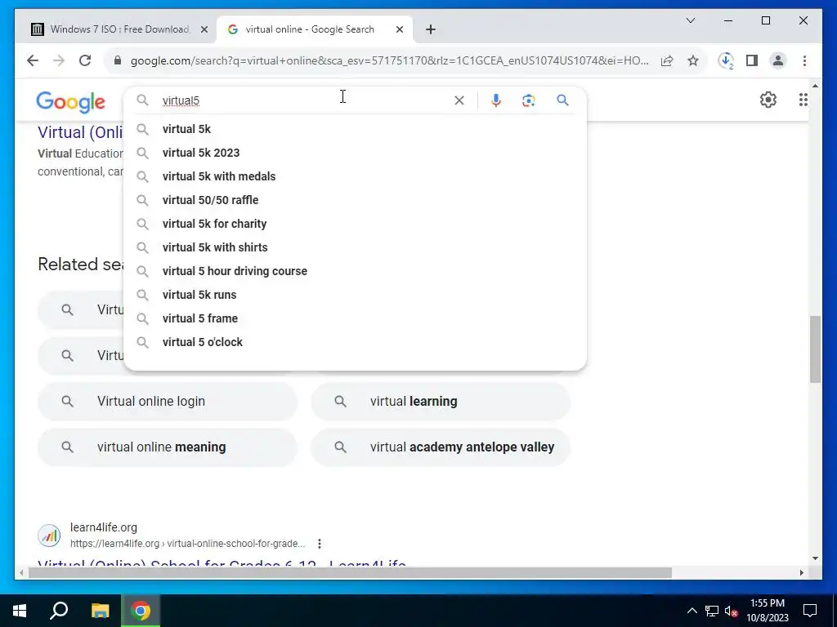The width and height of the screenshot is (837, 627).
Task: Select 'virtual 50/50 raffle' suggestion
Action: click(355, 200)
